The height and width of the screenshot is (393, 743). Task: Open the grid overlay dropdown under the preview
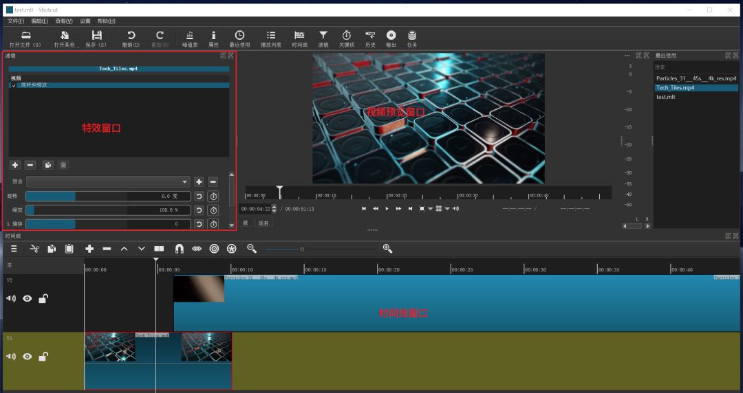coord(446,209)
